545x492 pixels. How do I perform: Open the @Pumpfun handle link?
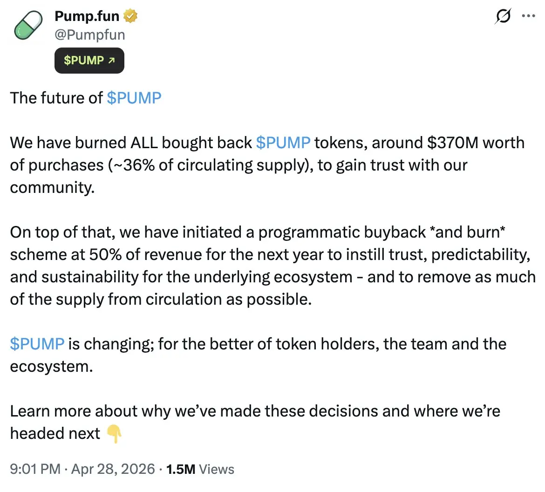[89, 34]
